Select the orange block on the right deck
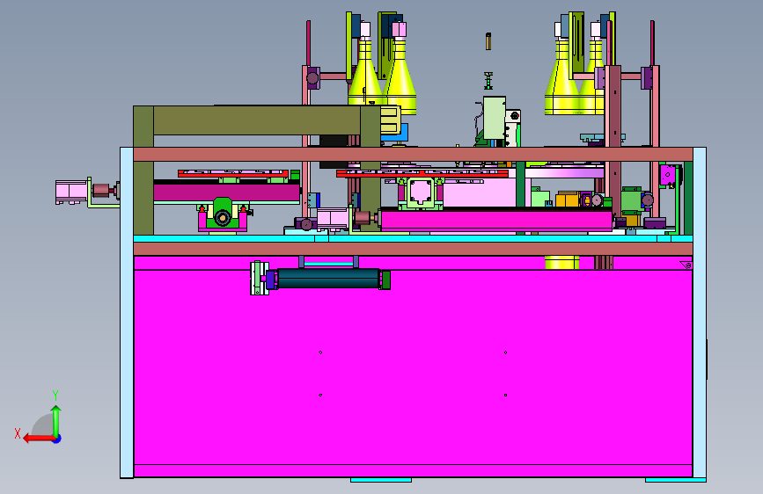The height and width of the screenshot is (494, 763). pos(567,199)
